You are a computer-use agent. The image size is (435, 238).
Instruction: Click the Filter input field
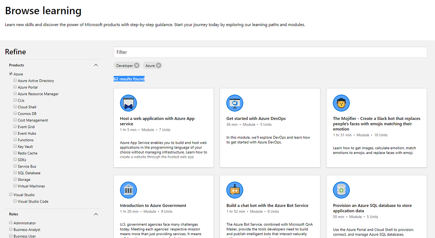pos(270,52)
